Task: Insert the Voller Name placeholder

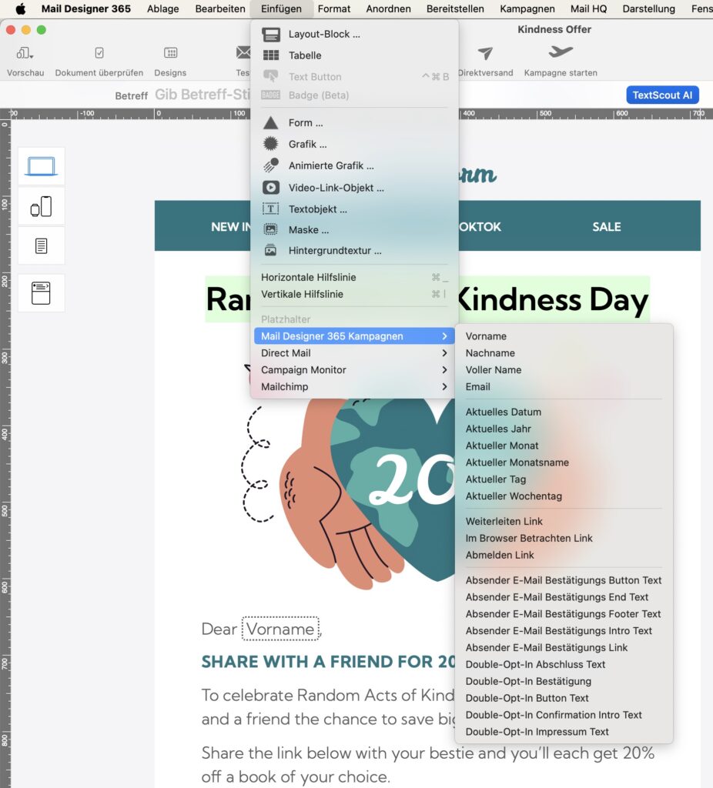Action: (564, 370)
